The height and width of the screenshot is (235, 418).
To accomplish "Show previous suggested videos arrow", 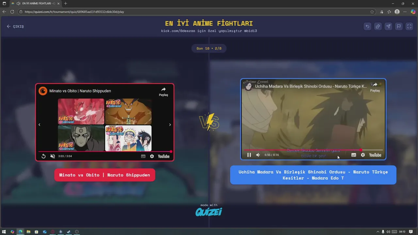I will [x=40, y=125].
